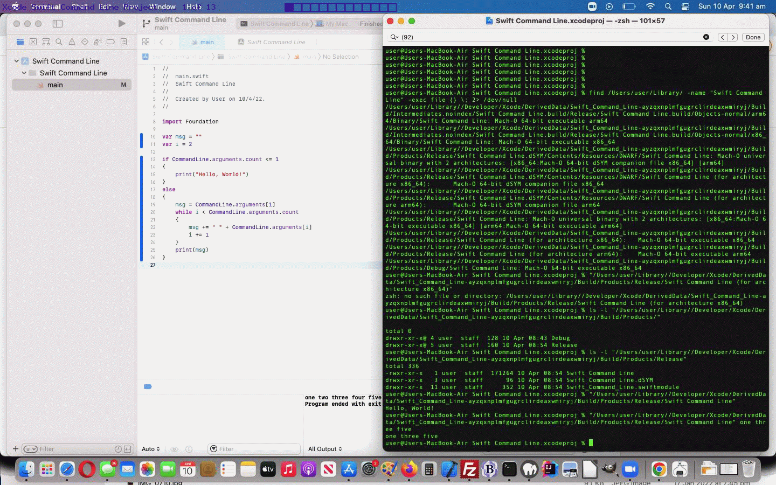This screenshot has height=485, width=776.
Task: Switch to the main editor tab
Action: click(203, 41)
